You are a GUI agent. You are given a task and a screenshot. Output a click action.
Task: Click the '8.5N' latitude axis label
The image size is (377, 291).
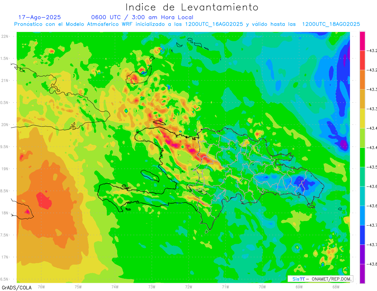[5, 191]
